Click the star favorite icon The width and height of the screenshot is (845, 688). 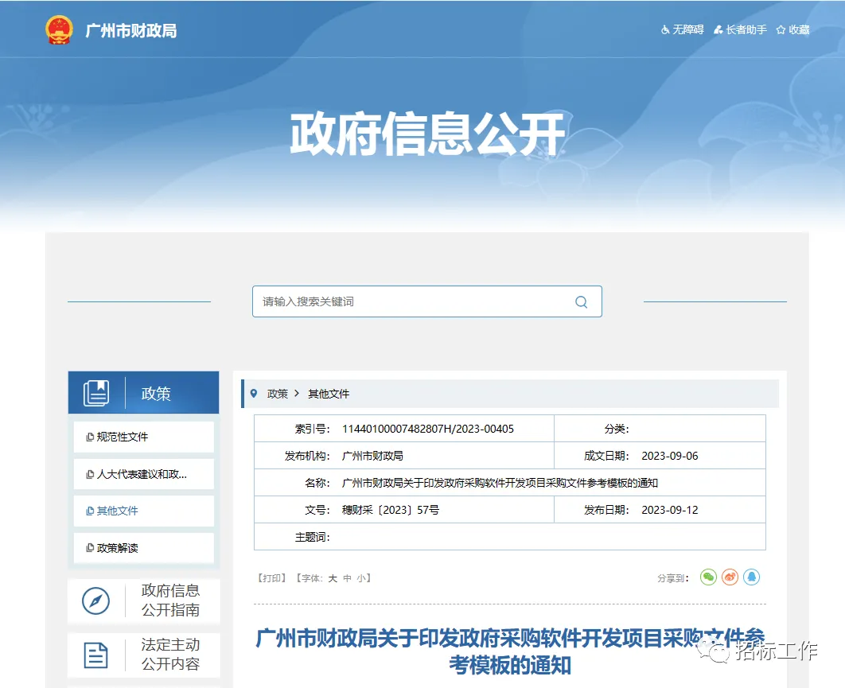781,30
